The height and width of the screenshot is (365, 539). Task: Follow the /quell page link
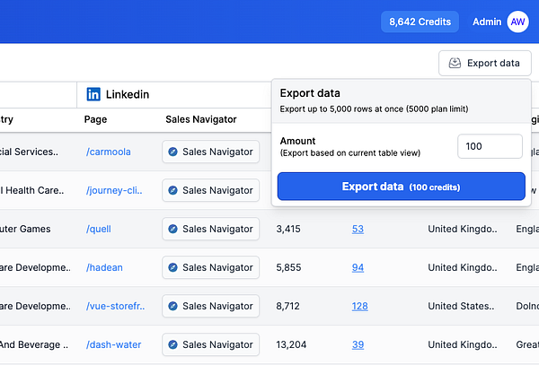click(100, 229)
